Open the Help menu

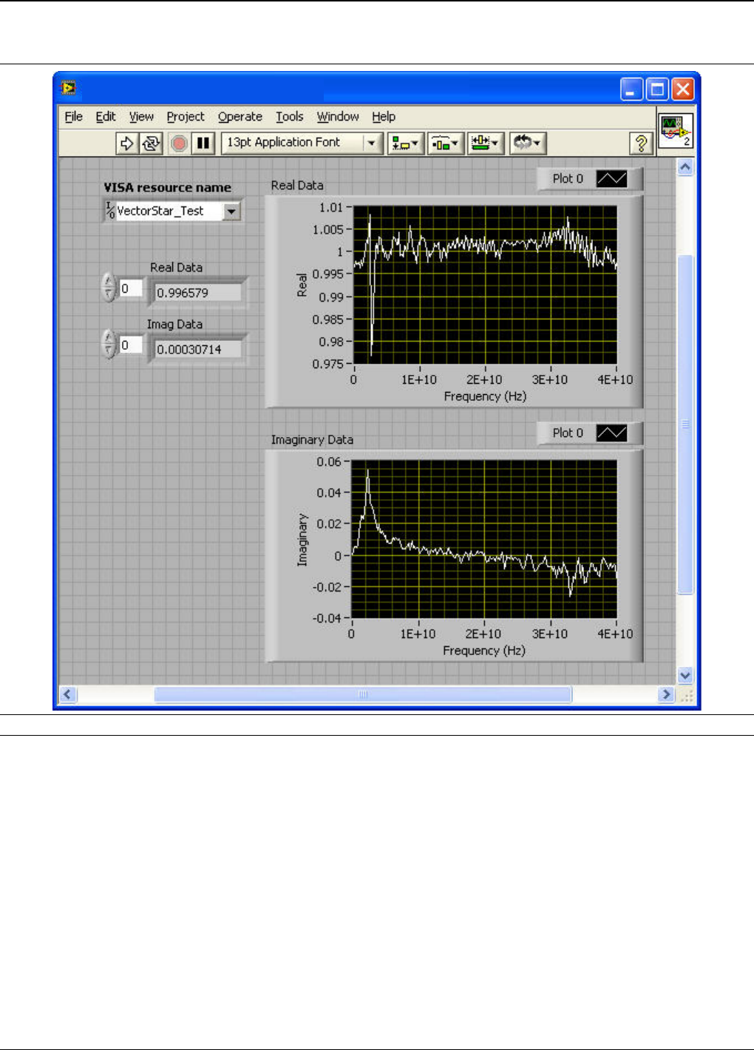pos(384,116)
